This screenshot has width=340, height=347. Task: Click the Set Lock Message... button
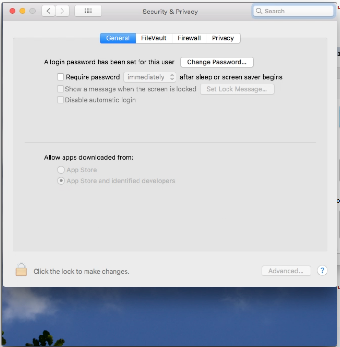(237, 89)
